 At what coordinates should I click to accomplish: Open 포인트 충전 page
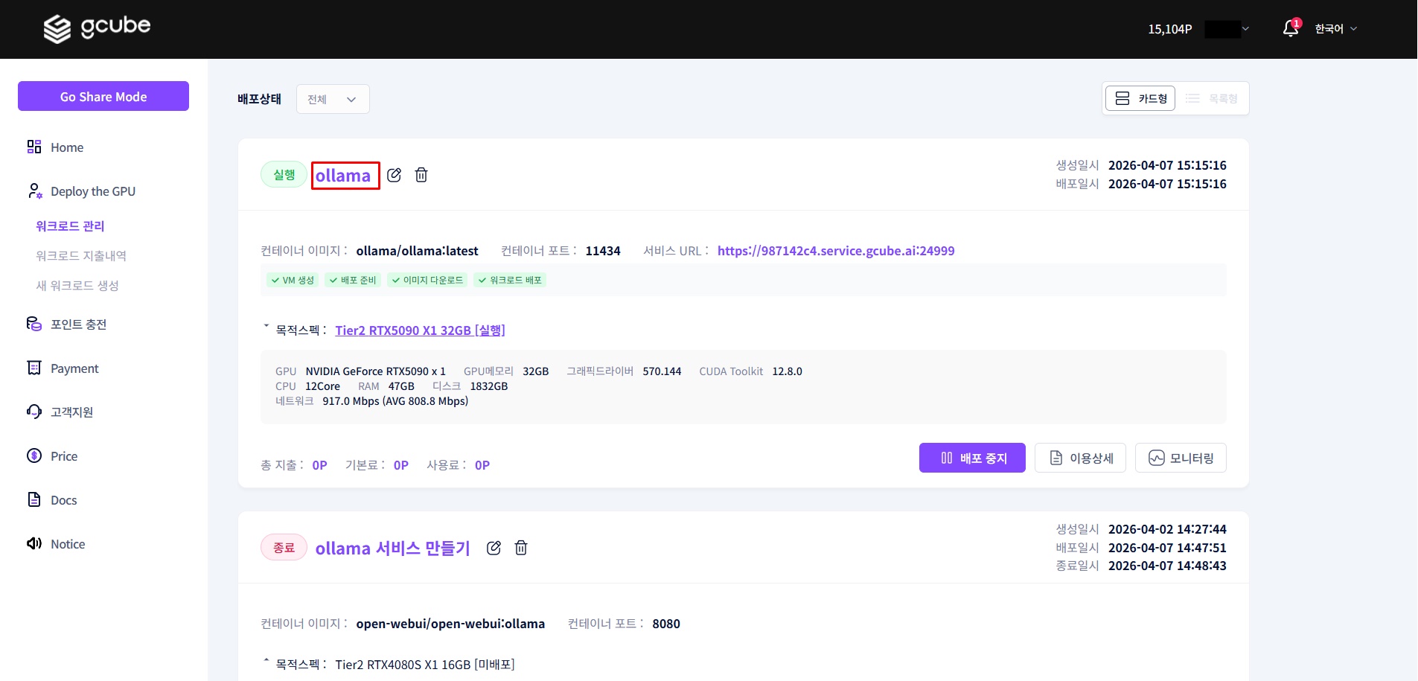pyautogui.click(x=78, y=324)
